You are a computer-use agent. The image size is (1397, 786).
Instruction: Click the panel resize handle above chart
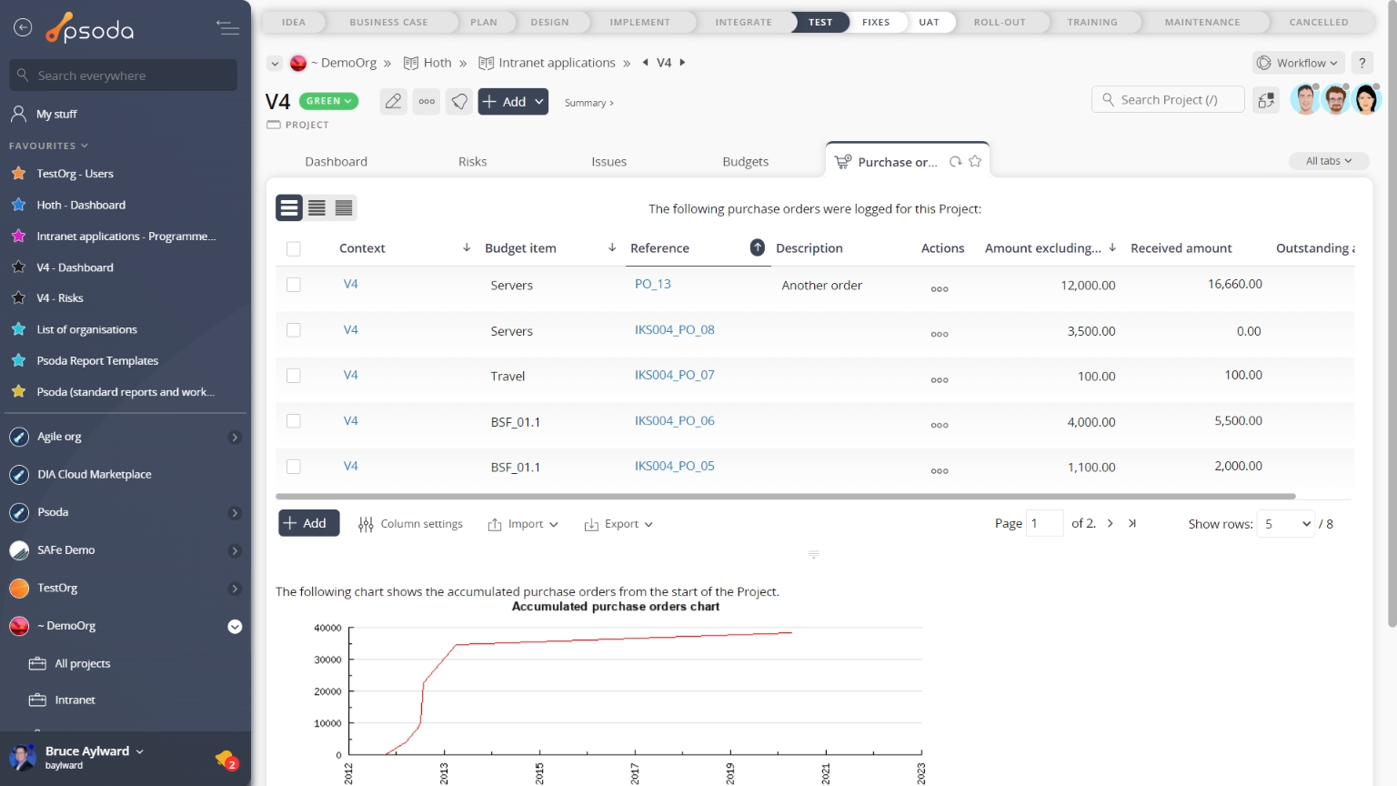tap(814, 554)
